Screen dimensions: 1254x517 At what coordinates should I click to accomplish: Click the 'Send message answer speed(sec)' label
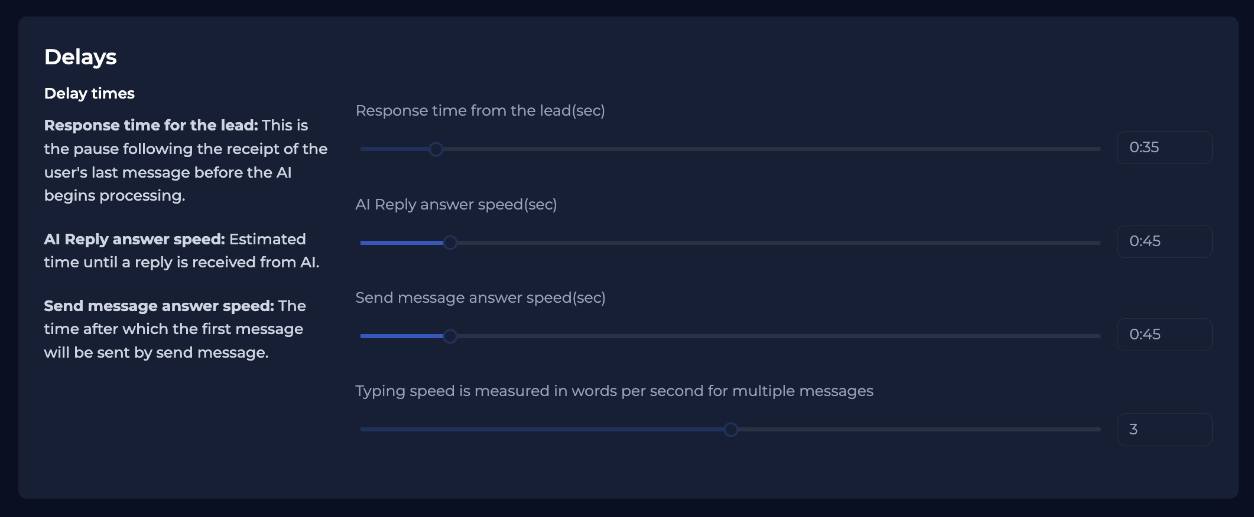click(480, 298)
